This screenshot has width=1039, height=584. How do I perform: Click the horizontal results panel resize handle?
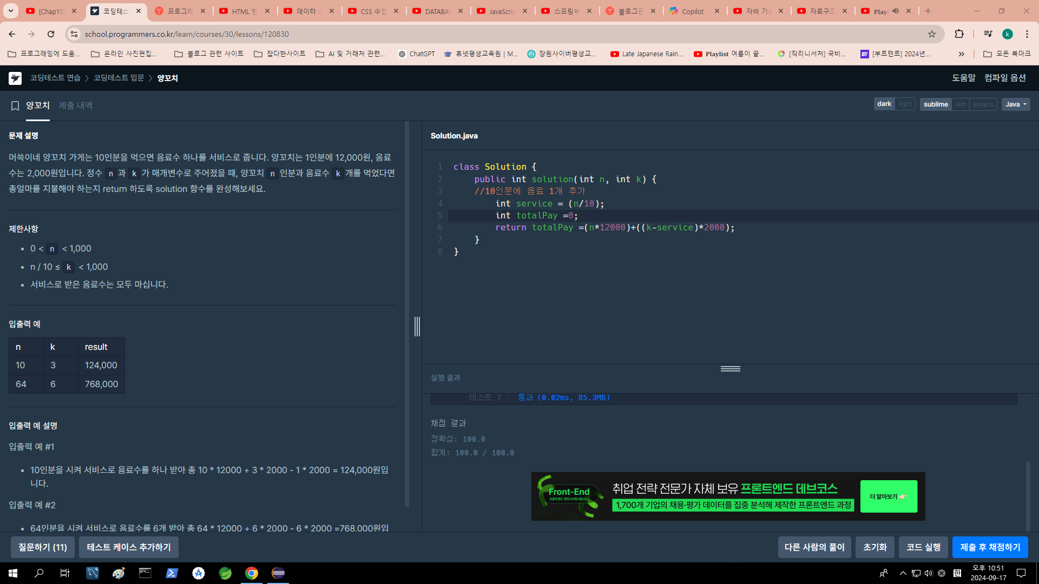730,369
